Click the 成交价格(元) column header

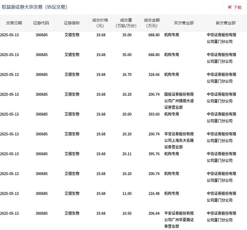[100, 23]
